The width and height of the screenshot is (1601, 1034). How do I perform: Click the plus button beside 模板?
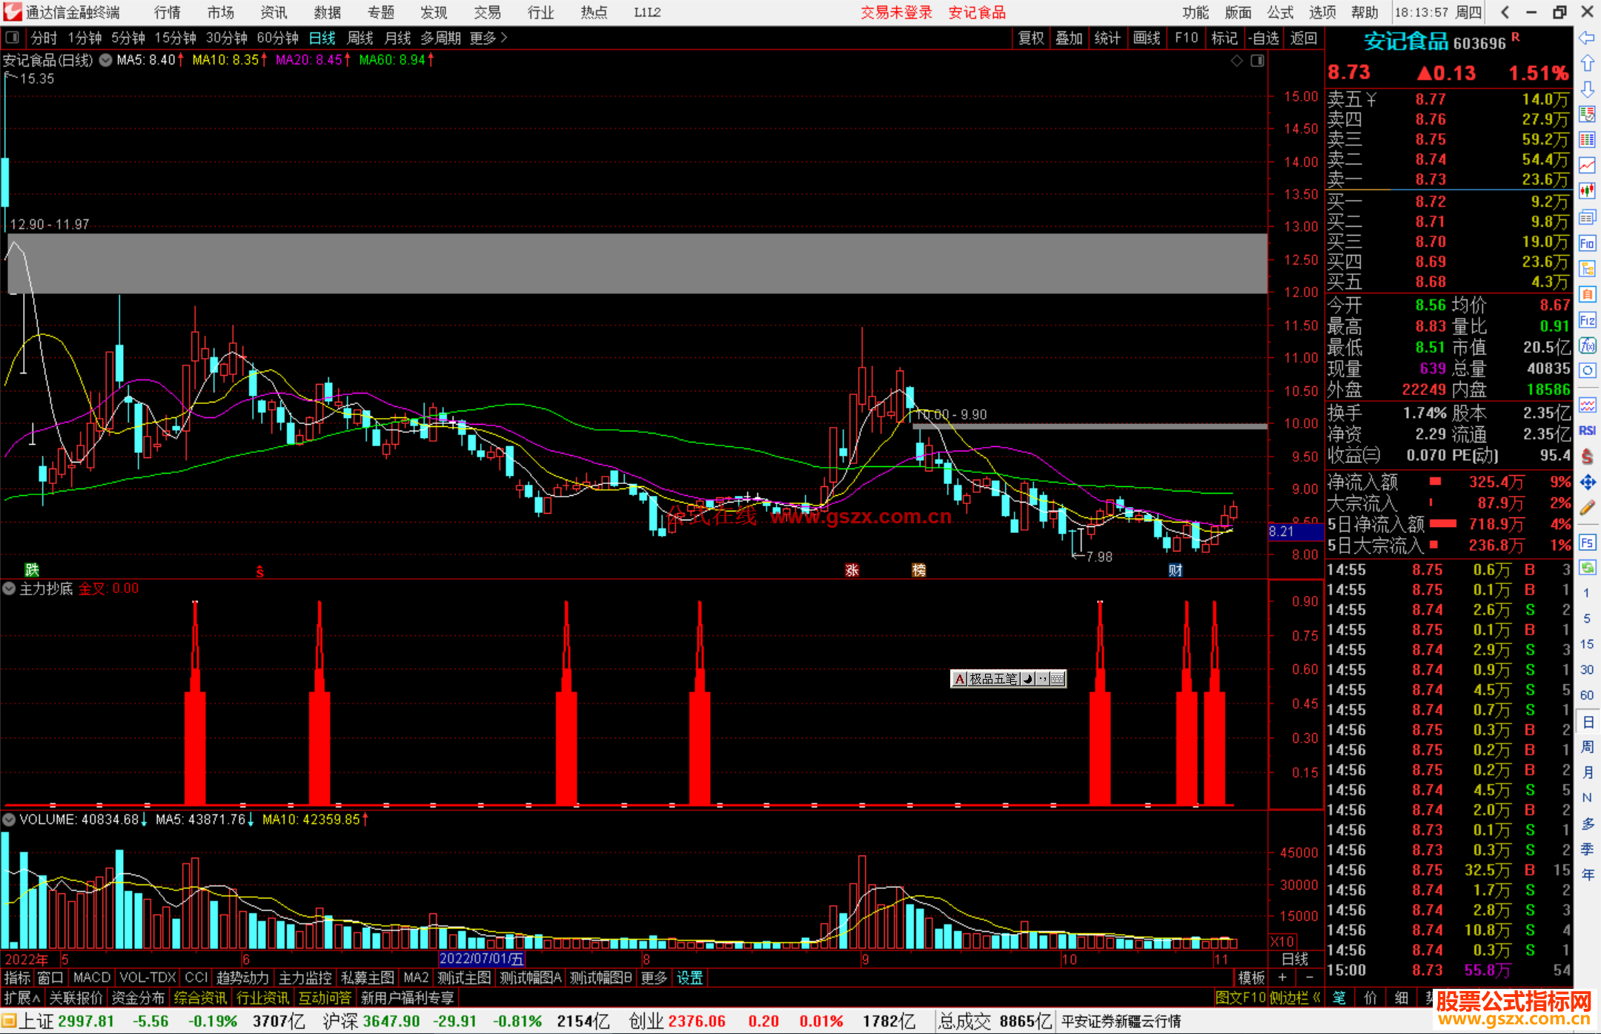pyautogui.click(x=1282, y=978)
